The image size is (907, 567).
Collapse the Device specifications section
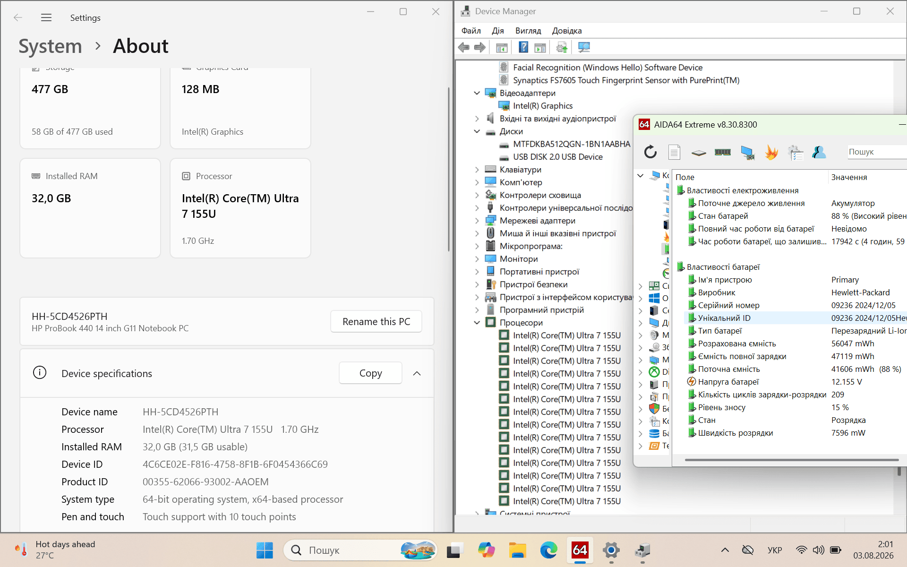417,373
